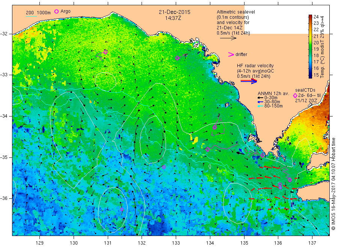This screenshot has width=338, height=248.
Task: Click the small sea-level contour loop near 131E 33.2S
Action: (x=106, y=82)
